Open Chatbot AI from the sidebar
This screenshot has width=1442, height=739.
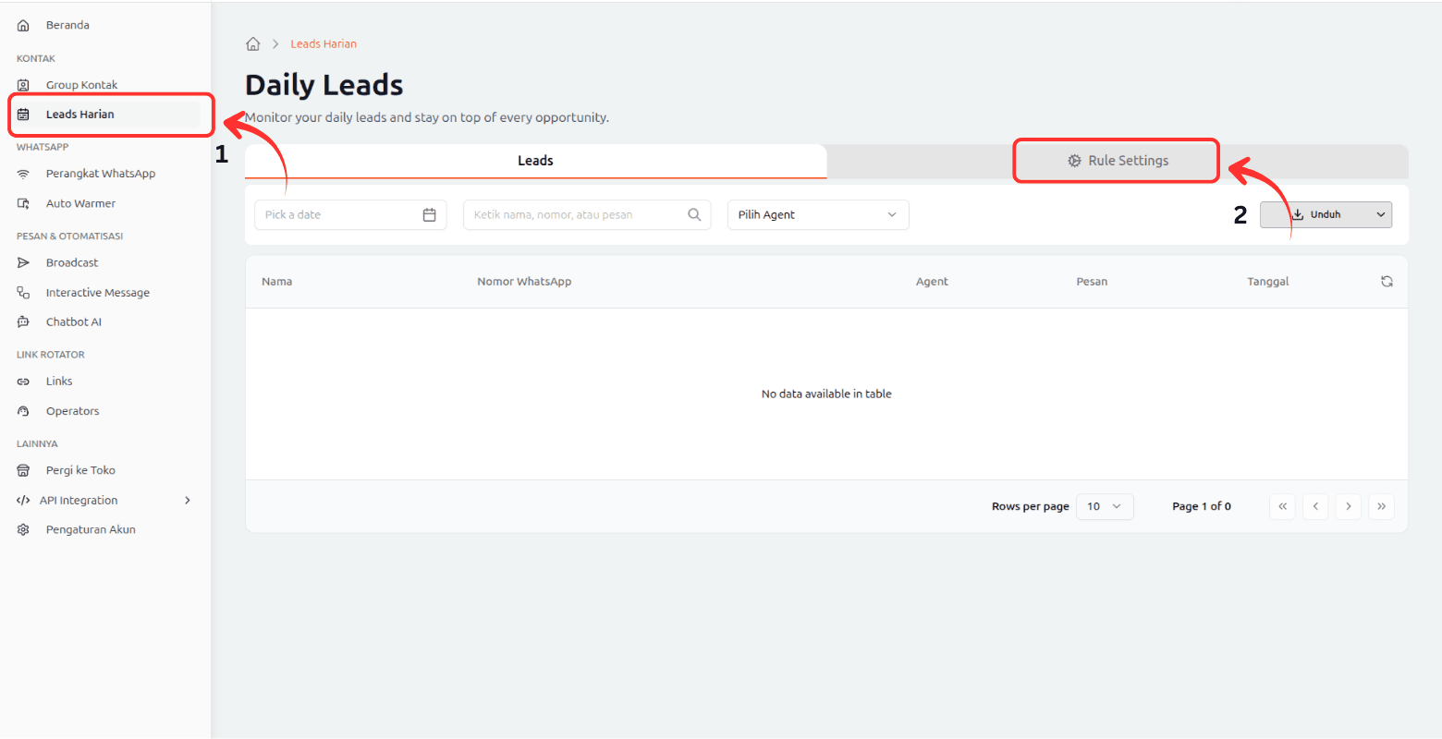pyautogui.click(x=74, y=322)
